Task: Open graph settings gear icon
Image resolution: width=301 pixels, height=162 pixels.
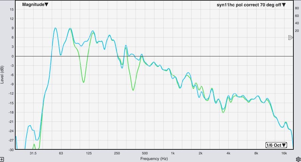Action: (x=298, y=159)
